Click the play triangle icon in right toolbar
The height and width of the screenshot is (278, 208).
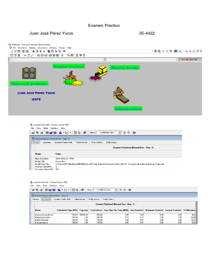pos(164,51)
